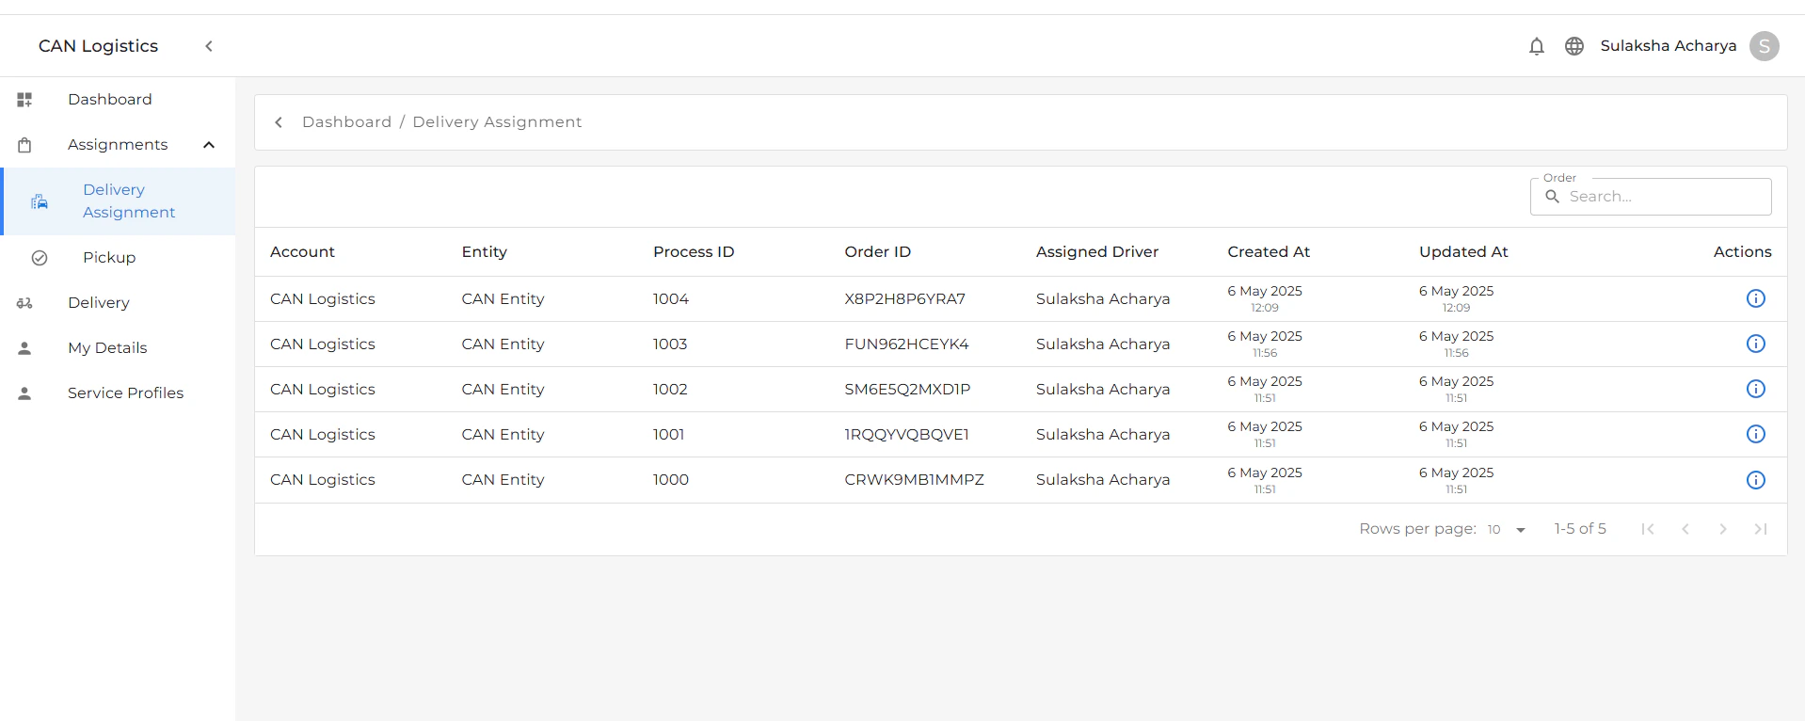Click the Entity column header
1805x721 pixels.
pos(484,252)
